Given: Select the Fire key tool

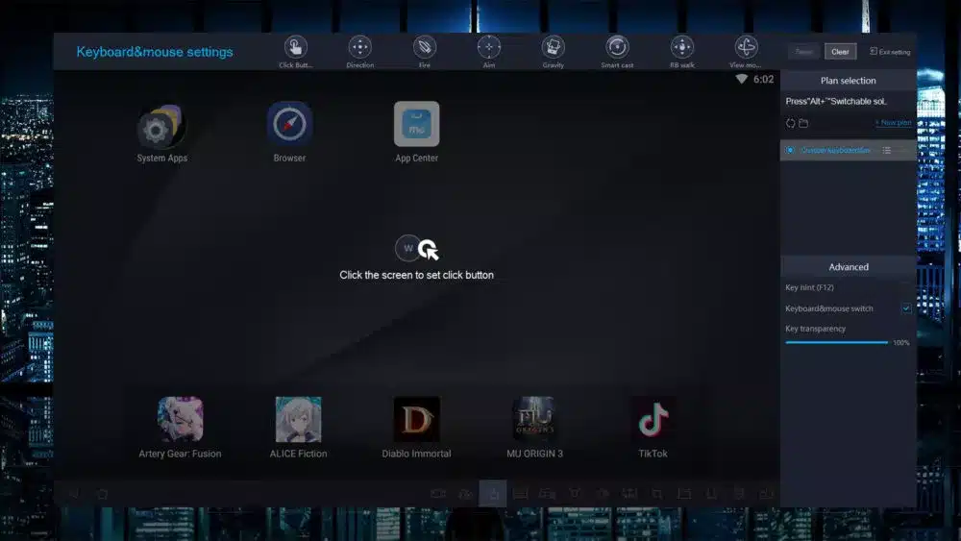Looking at the screenshot, I should pyautogui.click(x=424, y=52).
